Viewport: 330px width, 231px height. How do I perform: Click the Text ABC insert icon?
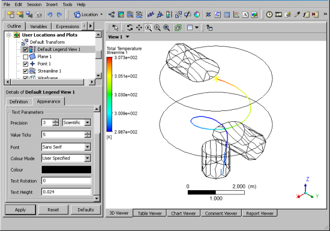151,15
